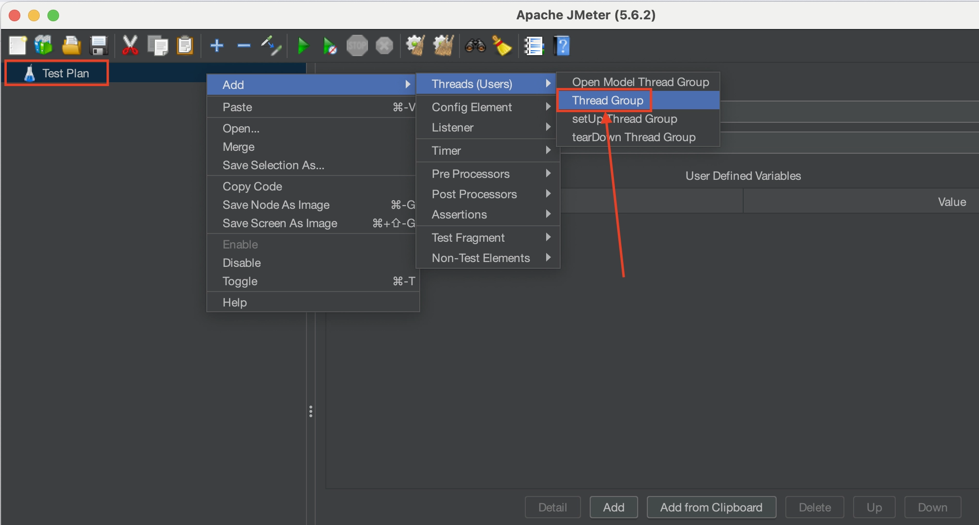
Task: Click the New test plan icon
Action: [18, 46]
